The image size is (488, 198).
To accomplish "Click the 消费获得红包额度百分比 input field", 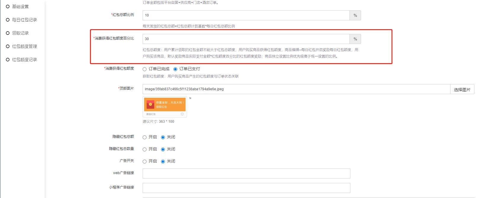I will pyautogui.click(x=246, y=39).
